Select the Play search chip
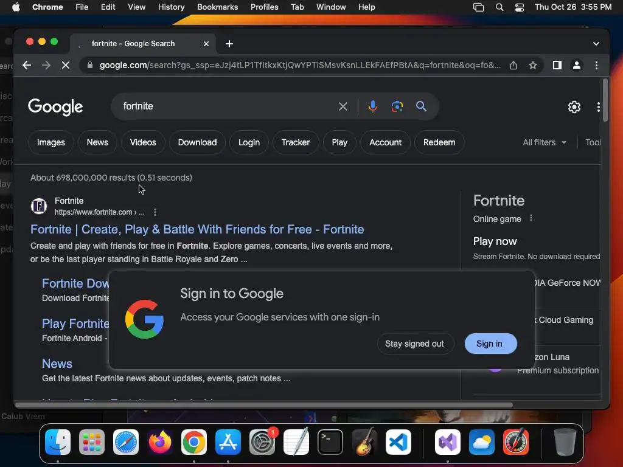 339,142
